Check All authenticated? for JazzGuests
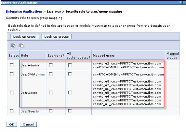The height and width of the screenshot is (132, 186). [x=70, y=111]
